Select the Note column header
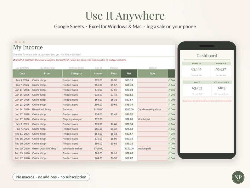The height and width of the screenshot is (188, 250). click(x=153, y=73)
